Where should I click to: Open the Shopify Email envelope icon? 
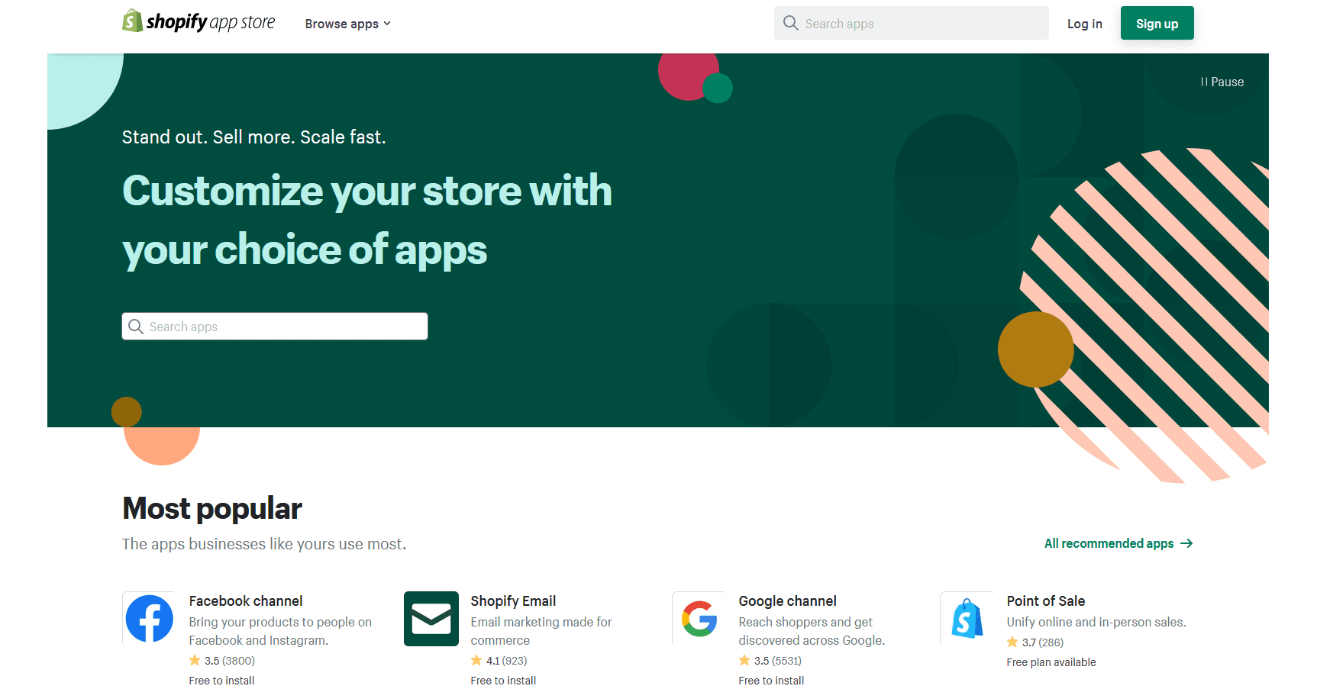(x=431, y=619)
